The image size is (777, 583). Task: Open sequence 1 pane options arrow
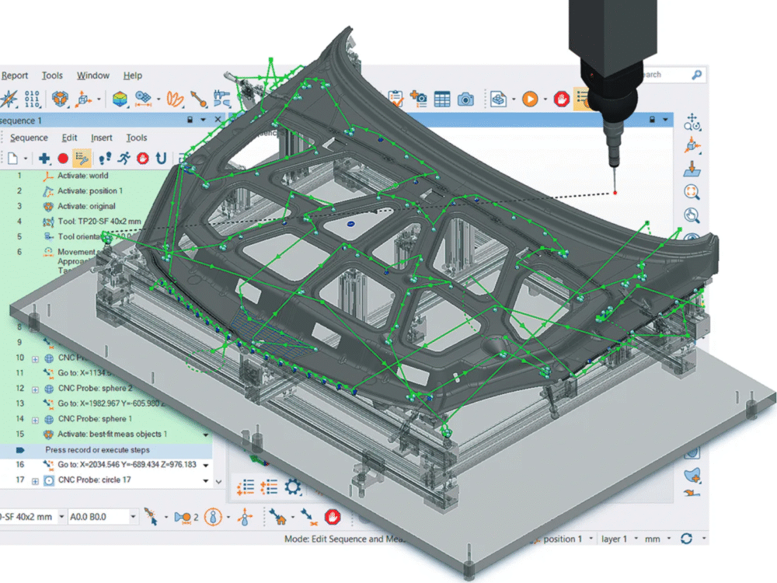coord(203,120)
